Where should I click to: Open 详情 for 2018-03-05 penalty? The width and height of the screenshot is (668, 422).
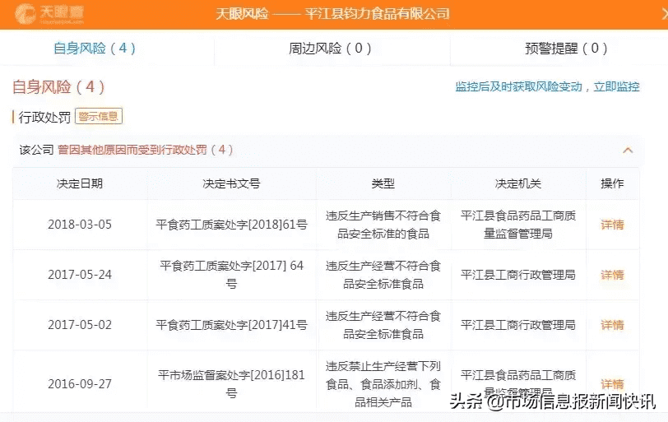pos(612,225)
